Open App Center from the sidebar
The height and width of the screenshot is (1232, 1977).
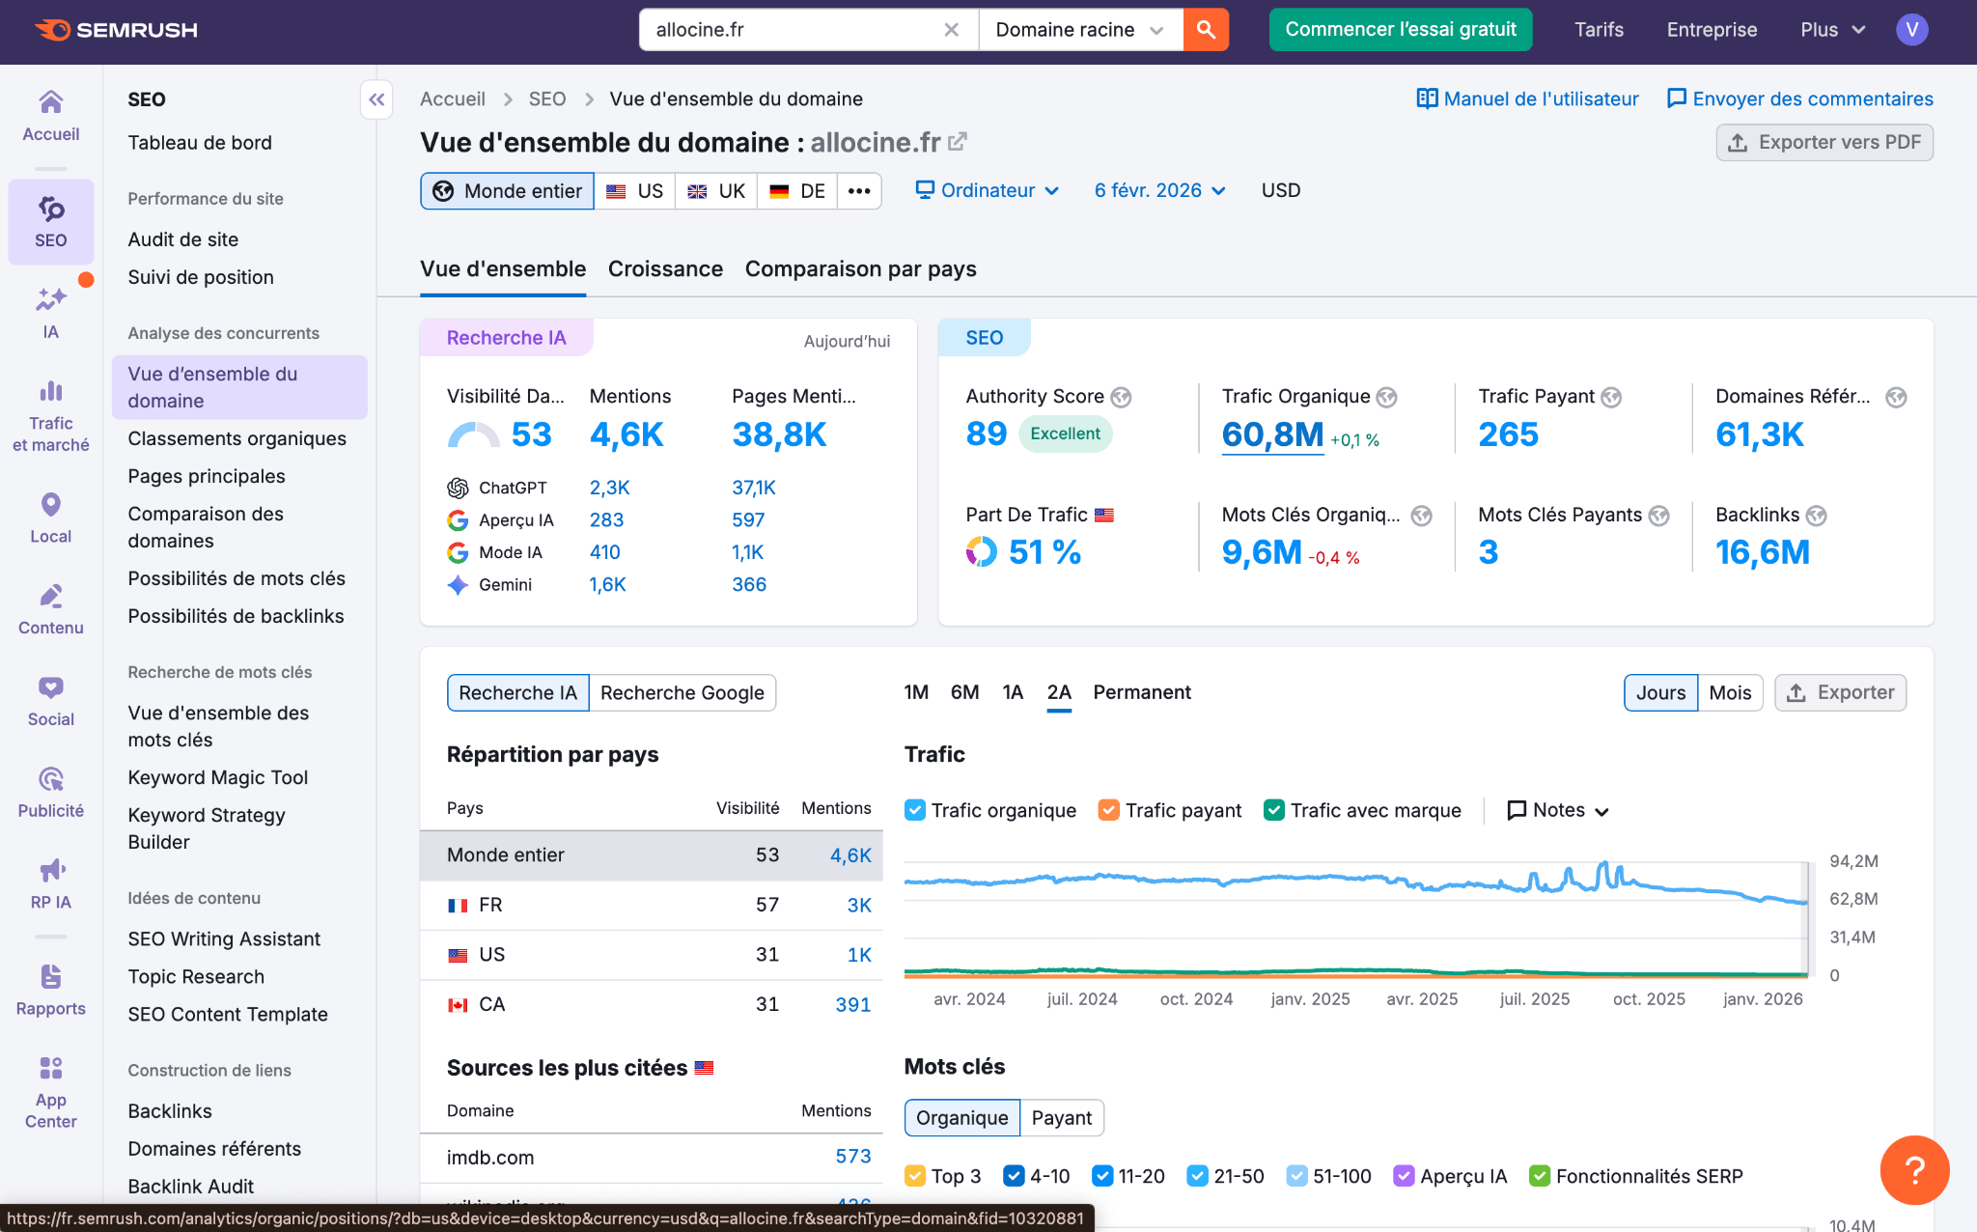click(50, 1086)
